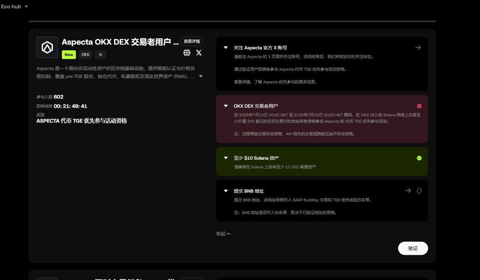
Task: Collapse the OKX DEX 交易老用户 task
Action: (226, 106)
